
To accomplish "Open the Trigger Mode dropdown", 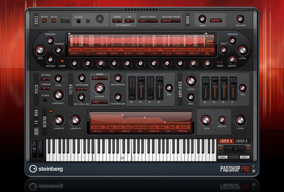I will (171, 21).
